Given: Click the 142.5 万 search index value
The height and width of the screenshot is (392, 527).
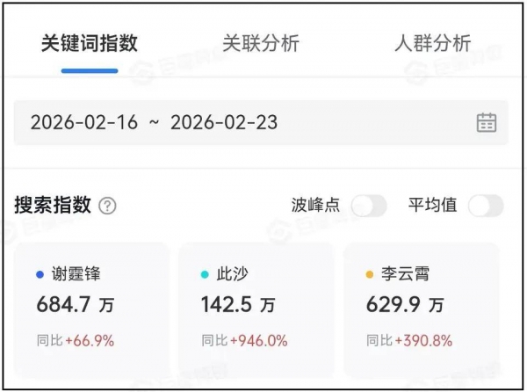Looking at the screenshot, I should (x=238, y=305).
